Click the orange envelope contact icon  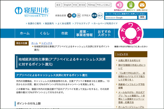click(x=142, y=5)
